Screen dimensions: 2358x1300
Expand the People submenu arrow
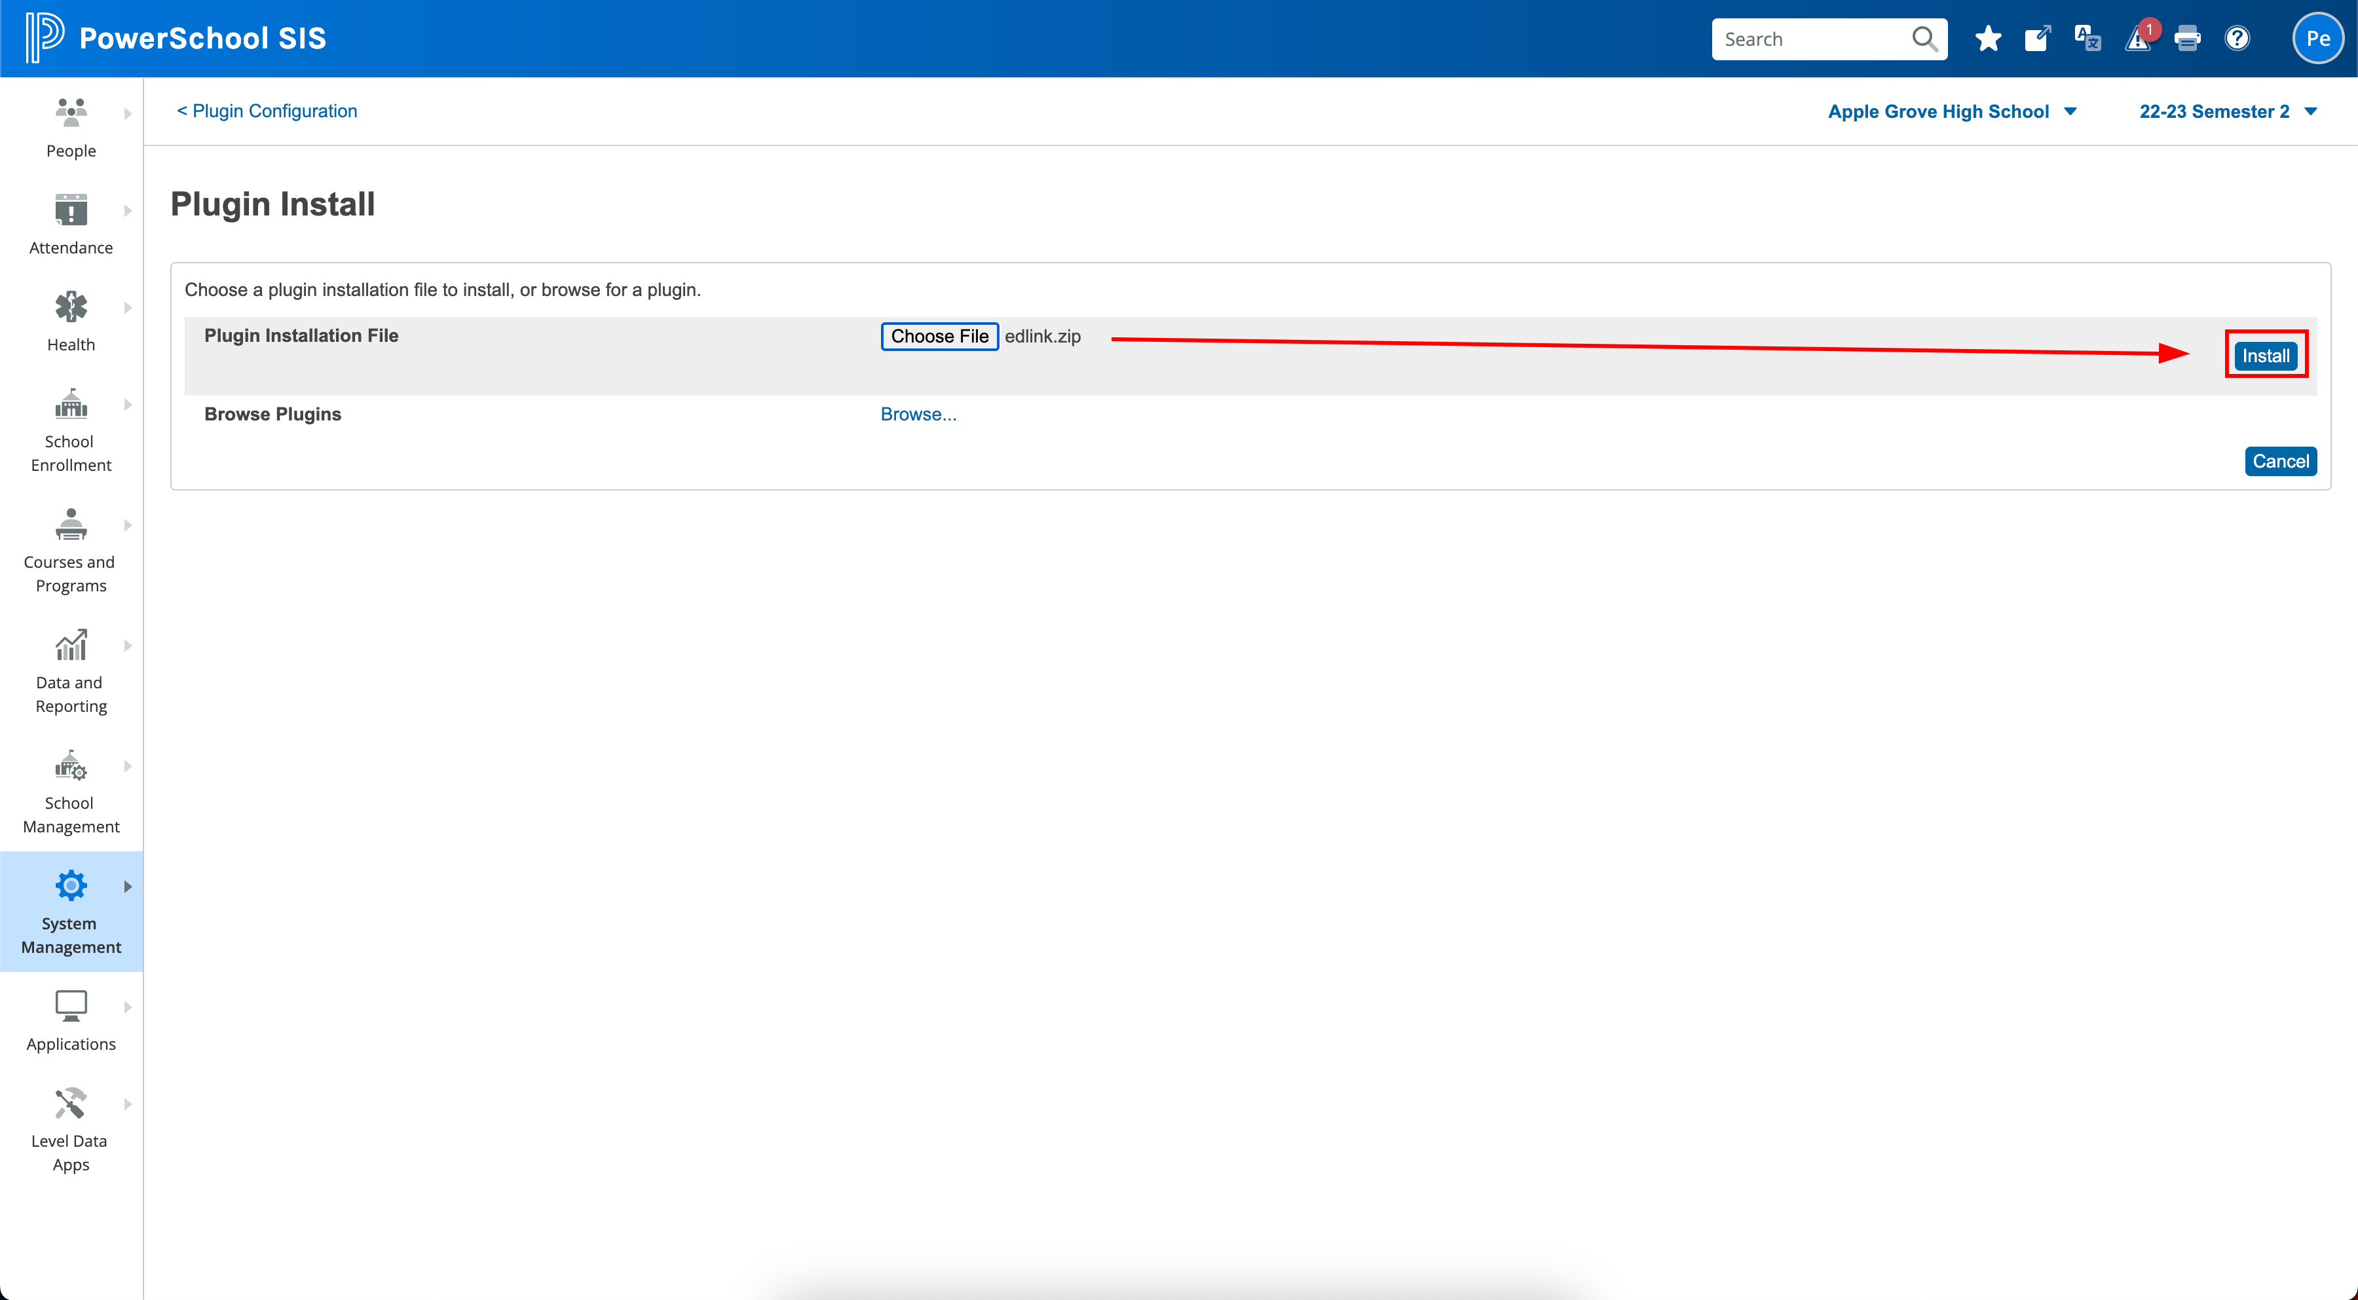tap(128, 113)
